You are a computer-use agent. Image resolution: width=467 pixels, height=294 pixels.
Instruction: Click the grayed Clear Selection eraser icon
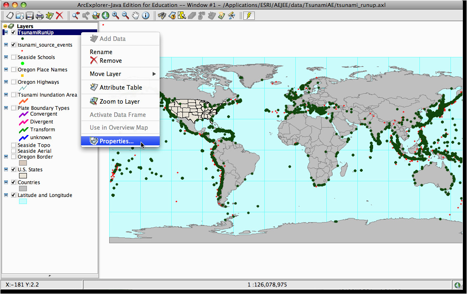(192, 15)
